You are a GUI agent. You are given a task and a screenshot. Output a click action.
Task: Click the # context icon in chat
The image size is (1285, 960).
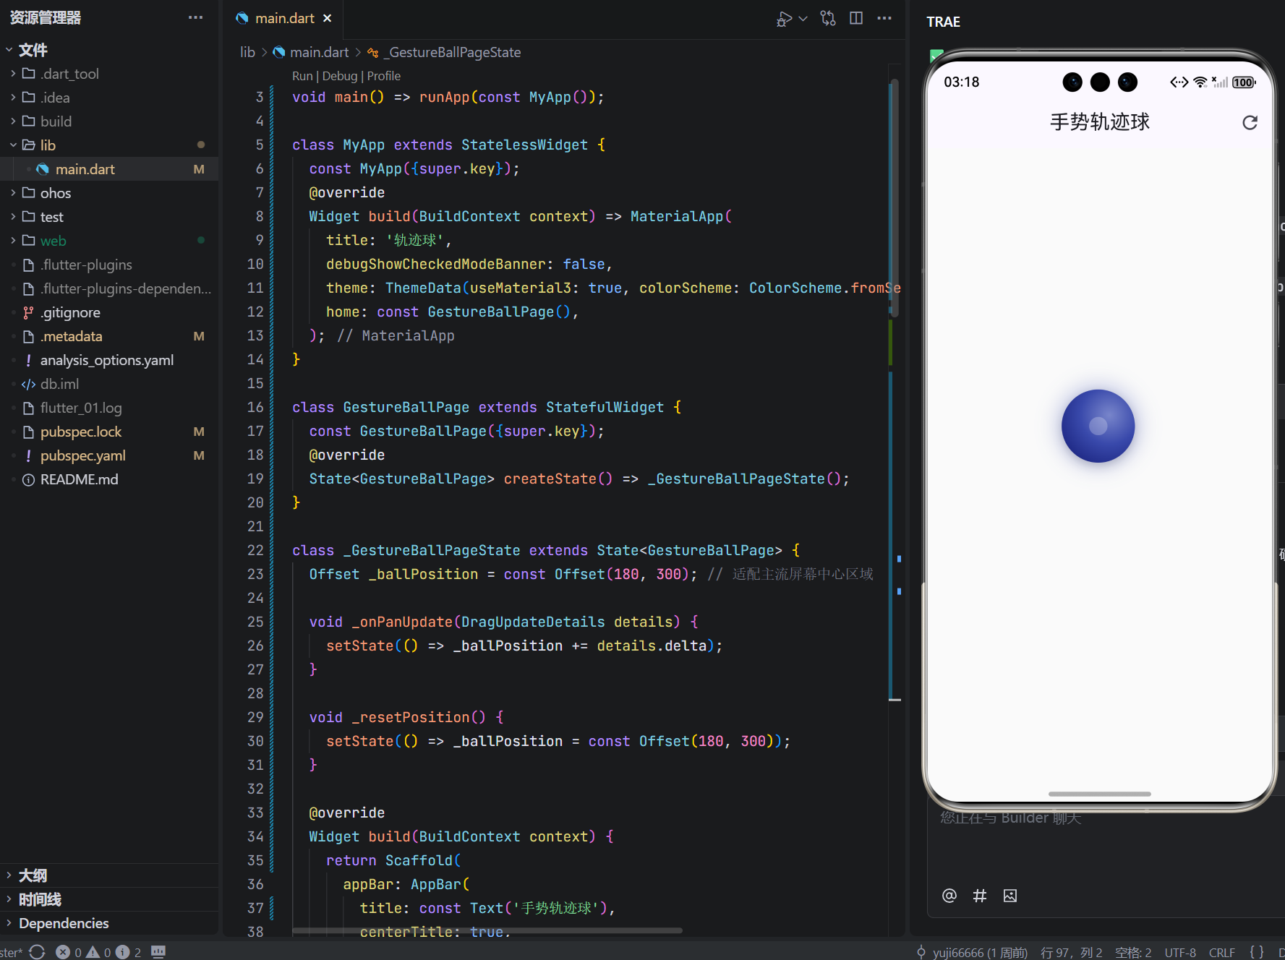[x=980, y=896]
